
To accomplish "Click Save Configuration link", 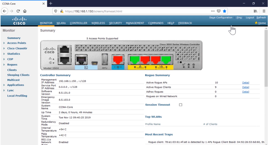I will (x=221, y=18).
